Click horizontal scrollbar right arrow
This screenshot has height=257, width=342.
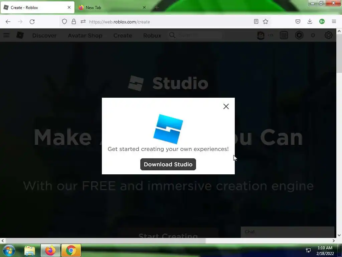[x=334, y=241]
